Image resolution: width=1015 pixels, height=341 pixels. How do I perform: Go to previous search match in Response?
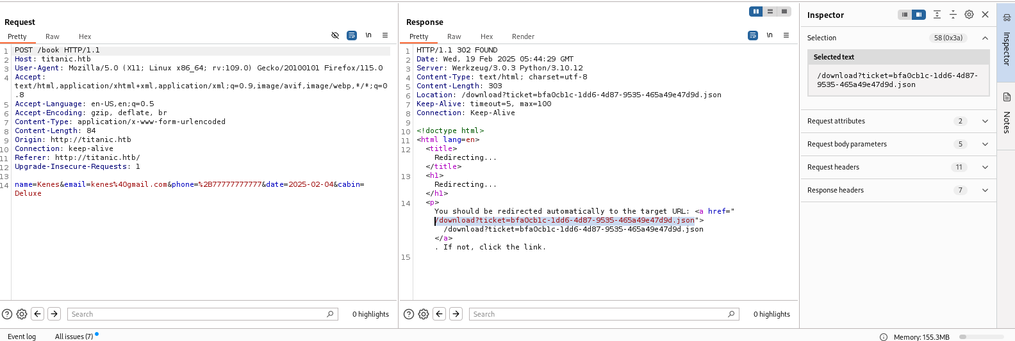point(440,314)
